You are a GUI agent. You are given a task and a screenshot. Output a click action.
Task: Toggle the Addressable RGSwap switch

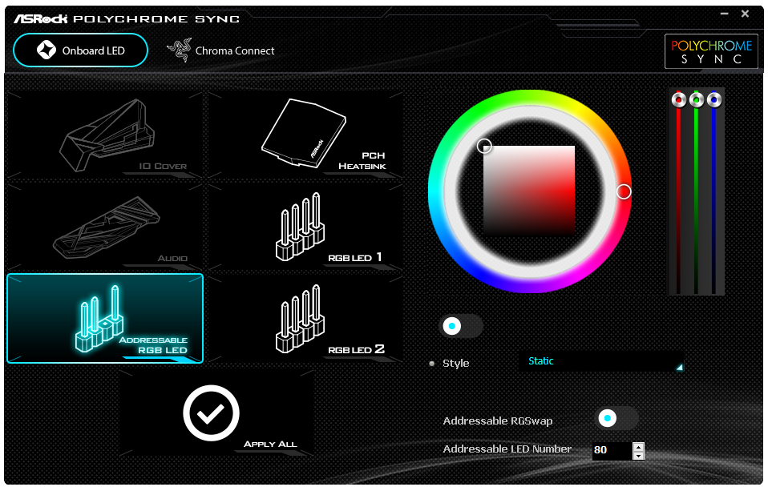click(x=617, y=419)
